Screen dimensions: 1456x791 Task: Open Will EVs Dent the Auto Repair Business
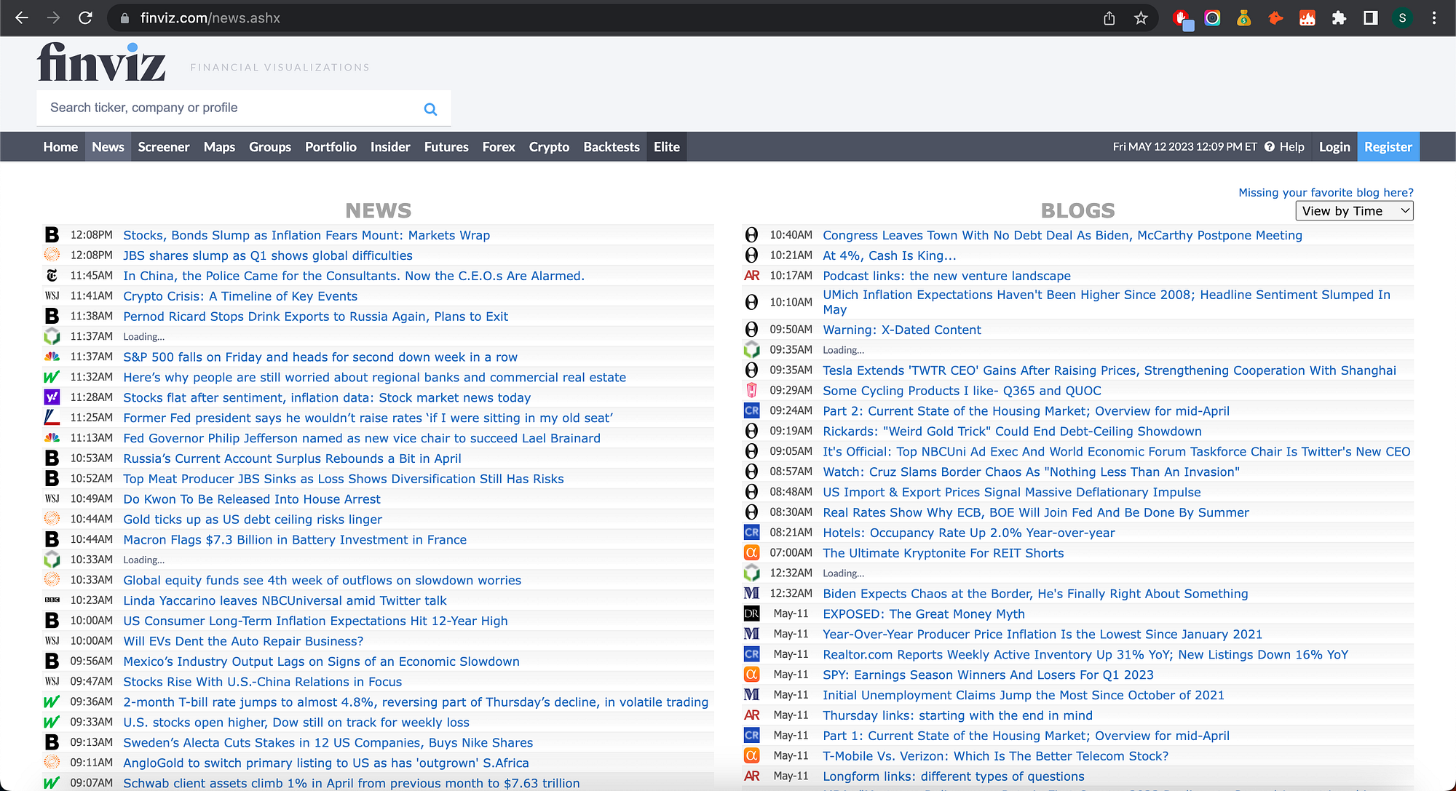(x=243, y=641)
